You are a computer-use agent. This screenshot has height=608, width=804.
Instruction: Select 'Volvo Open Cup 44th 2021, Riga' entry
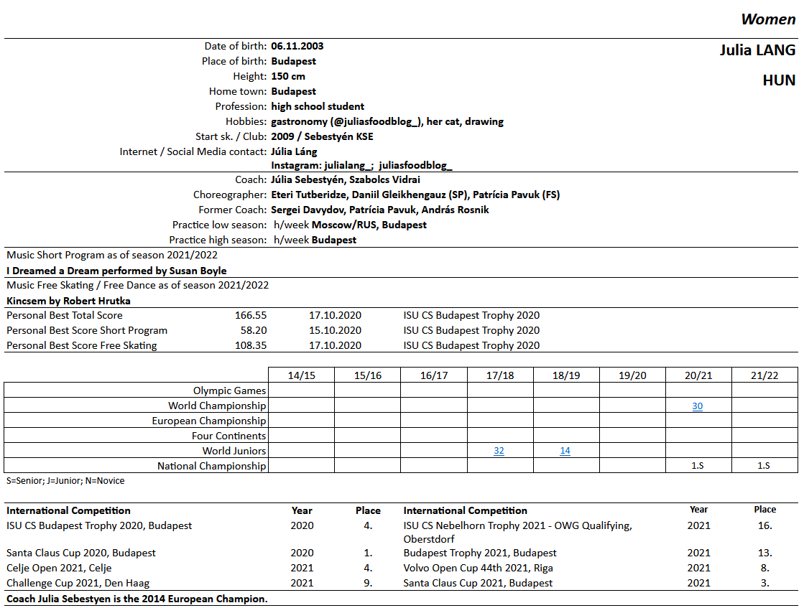point(479,568)
